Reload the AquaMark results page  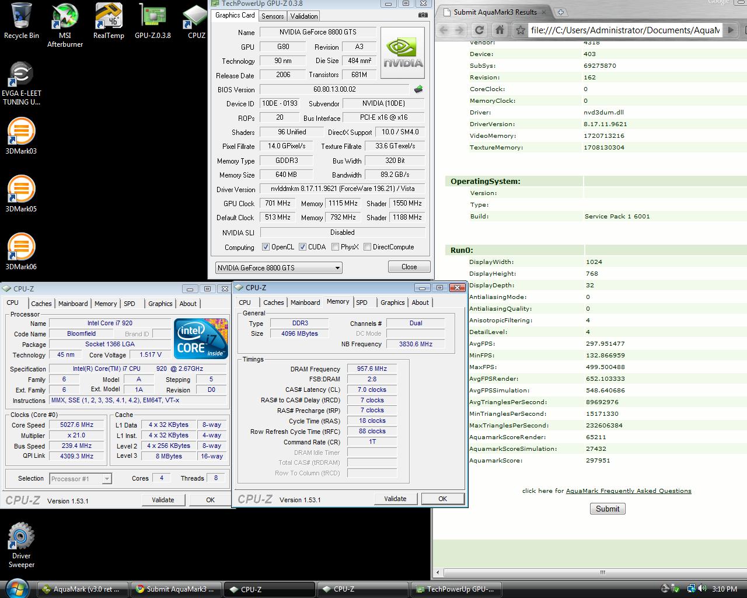pos(479,30)
